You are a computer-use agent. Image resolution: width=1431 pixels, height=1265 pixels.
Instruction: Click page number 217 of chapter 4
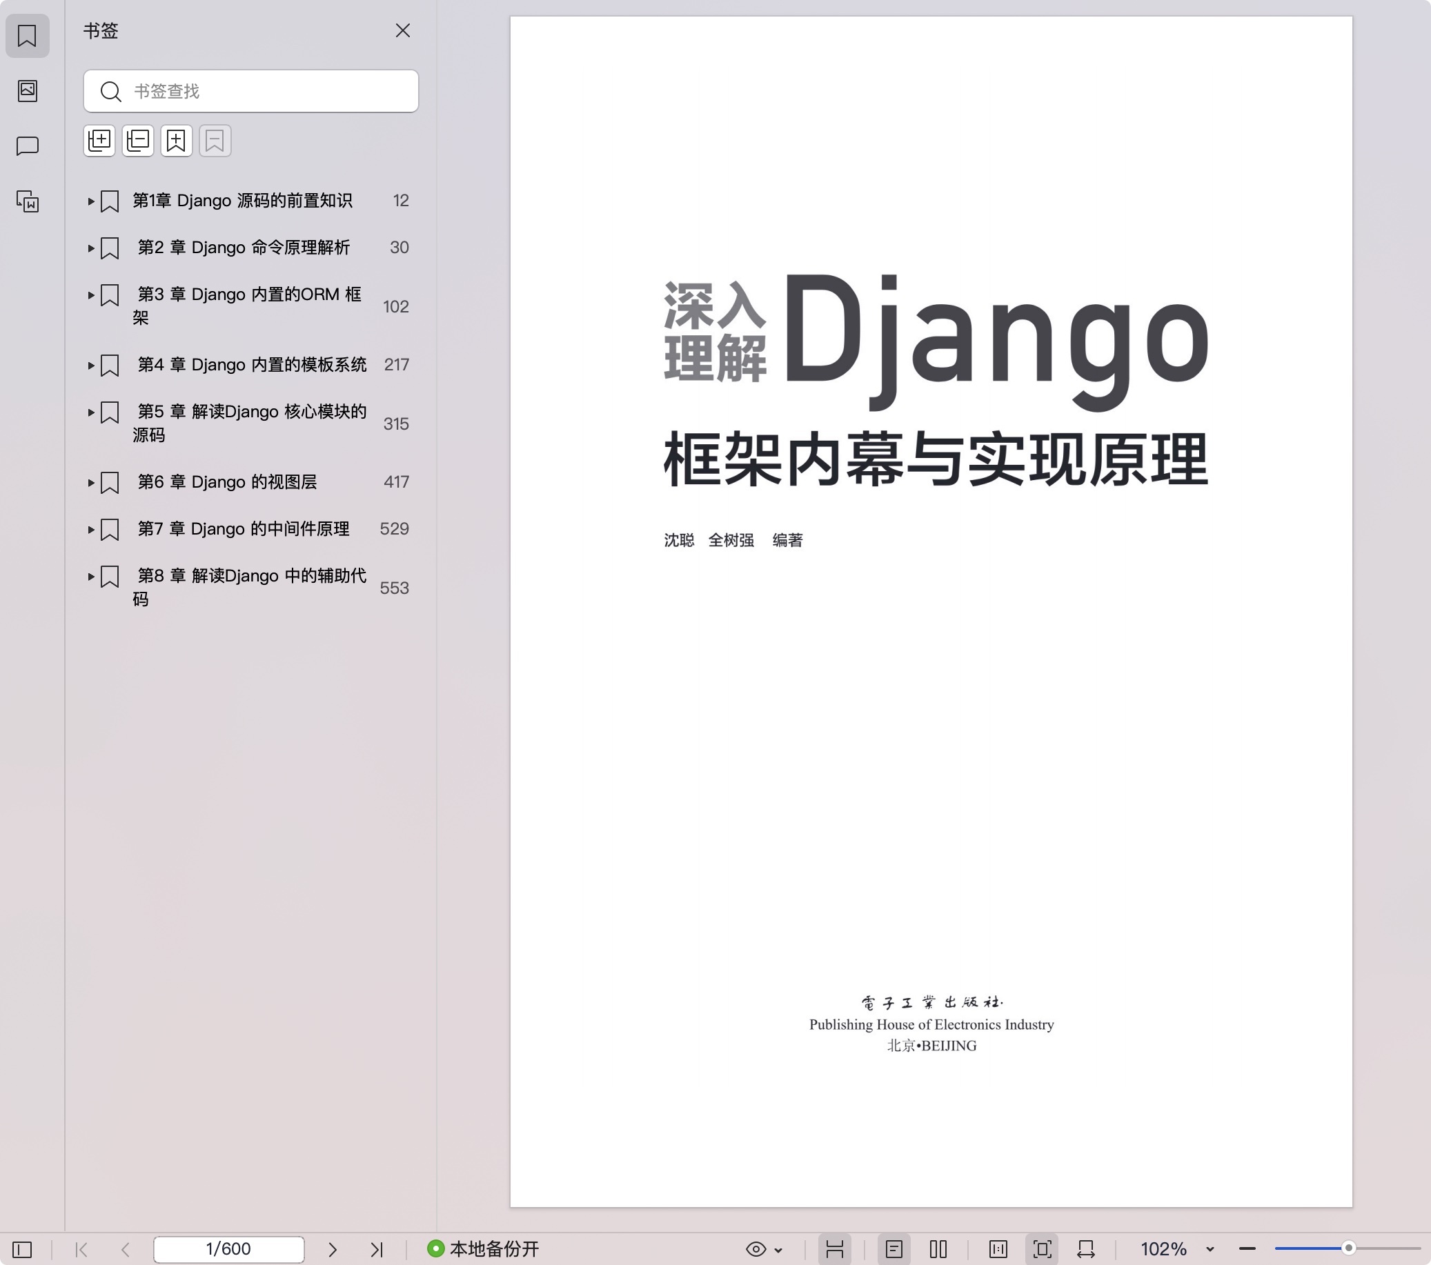pos(396,365)
